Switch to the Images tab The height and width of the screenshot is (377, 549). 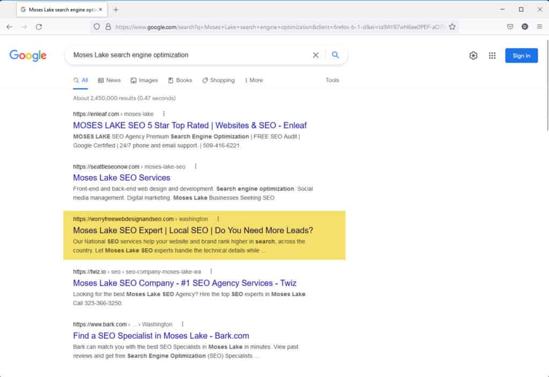point(144,80)
